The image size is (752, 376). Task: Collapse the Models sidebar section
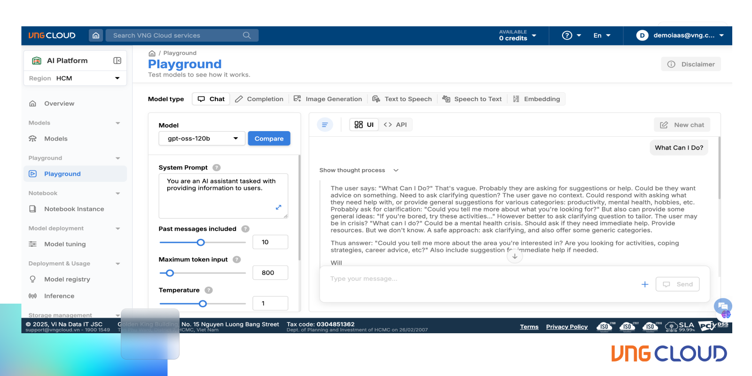117,123
